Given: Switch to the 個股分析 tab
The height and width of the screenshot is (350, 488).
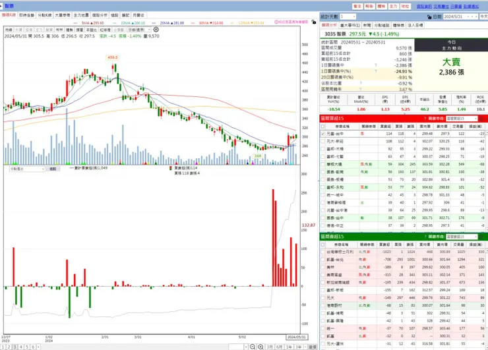Looking at the screenshot, I should click(100, 15).
